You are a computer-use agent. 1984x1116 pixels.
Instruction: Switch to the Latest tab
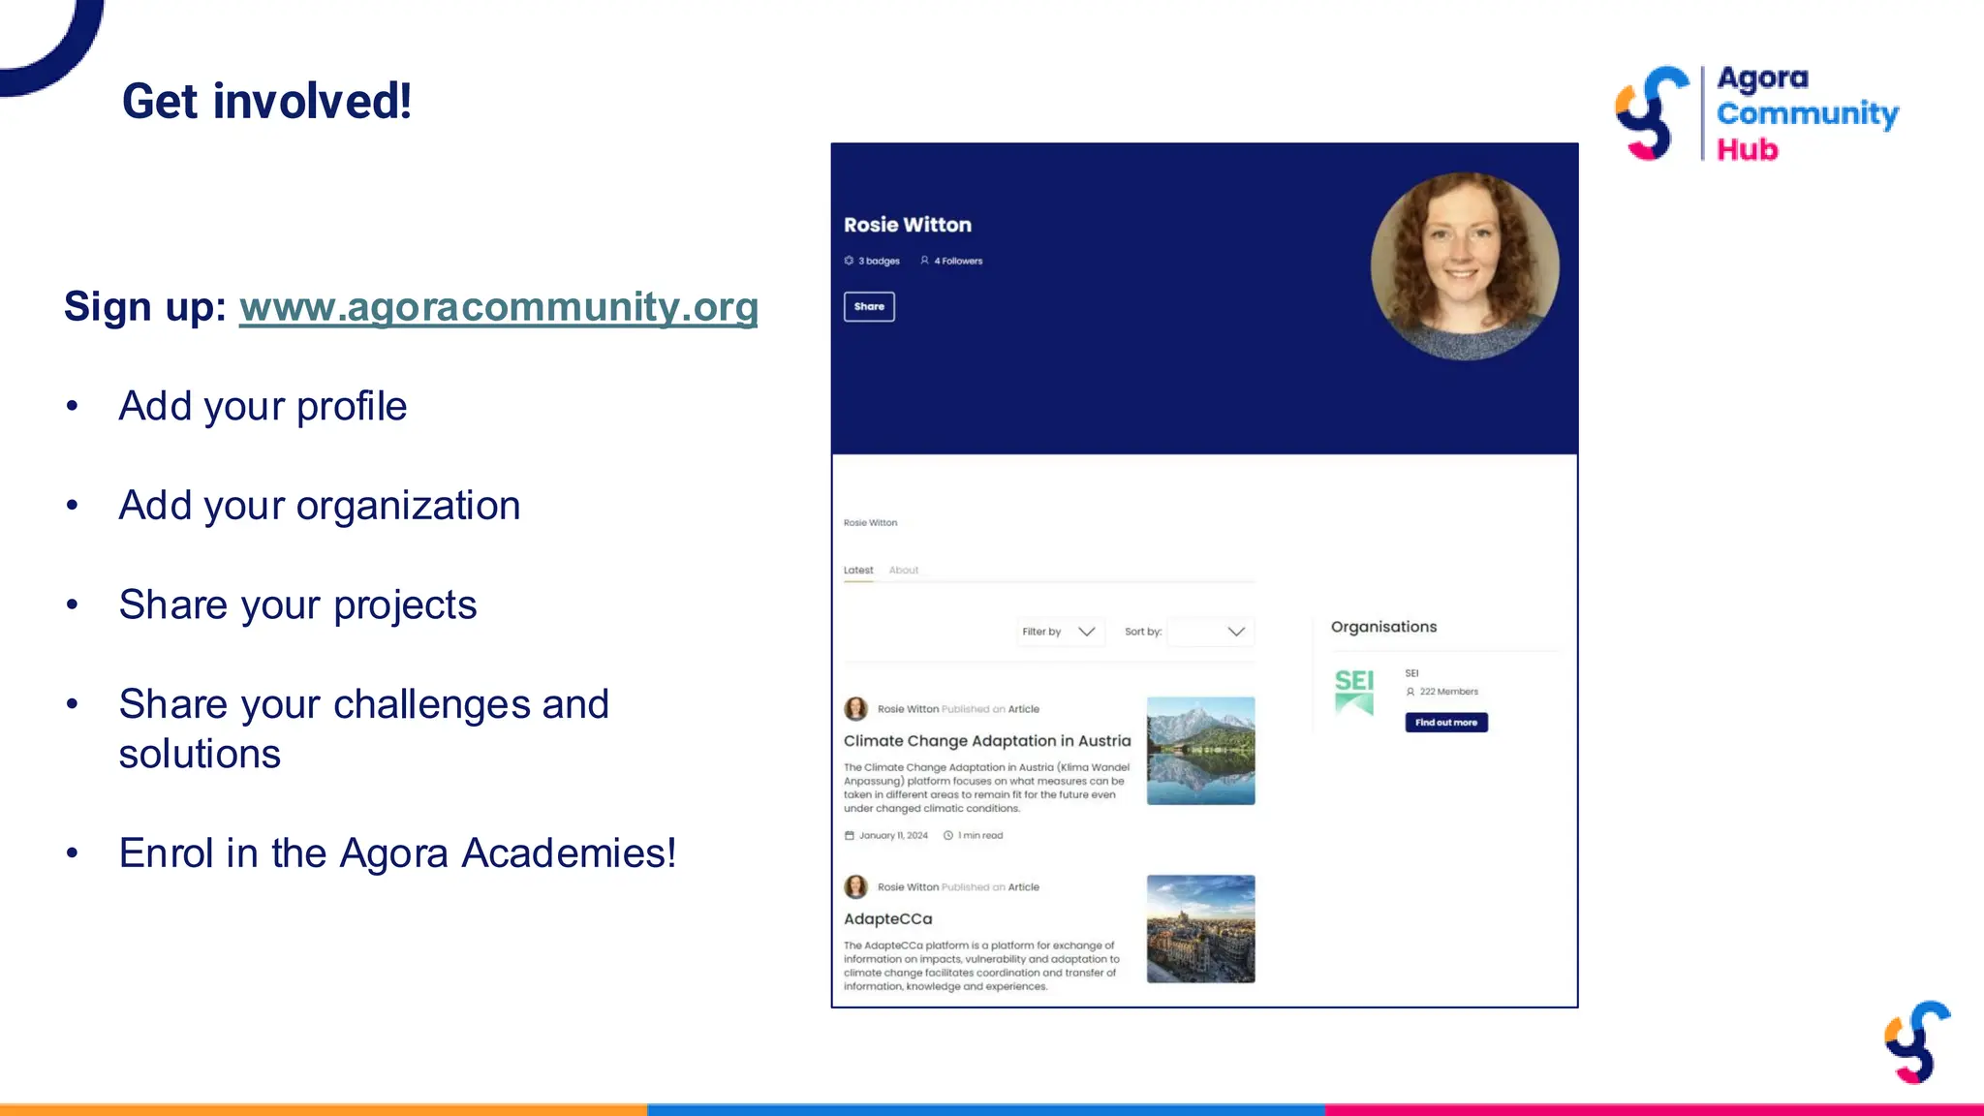point(858,571)
